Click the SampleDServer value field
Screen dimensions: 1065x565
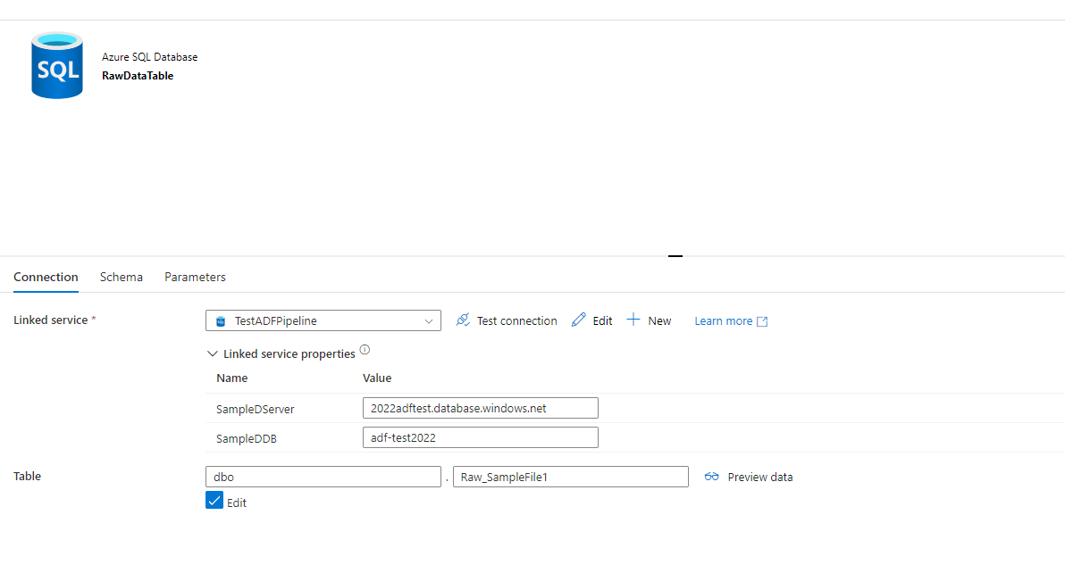(481, 408)
